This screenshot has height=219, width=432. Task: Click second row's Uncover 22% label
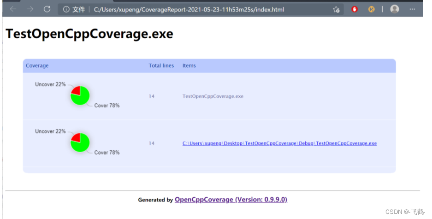tap(50, 131)
